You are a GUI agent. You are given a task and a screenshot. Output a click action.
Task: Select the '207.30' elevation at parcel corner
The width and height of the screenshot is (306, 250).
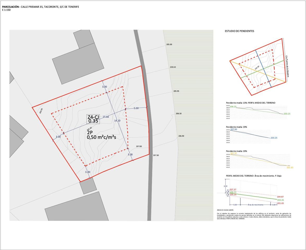click(156, 155)
